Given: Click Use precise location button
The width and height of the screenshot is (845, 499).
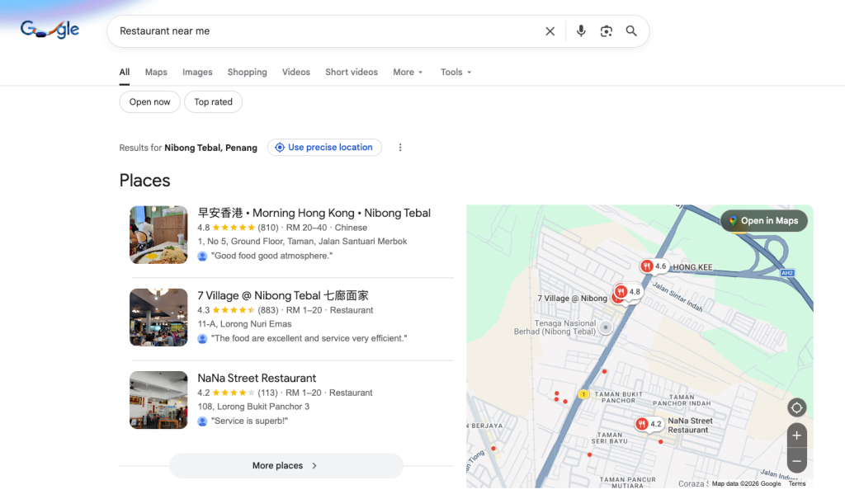Looking at the screenshot, I should click(x=324, y=148).
